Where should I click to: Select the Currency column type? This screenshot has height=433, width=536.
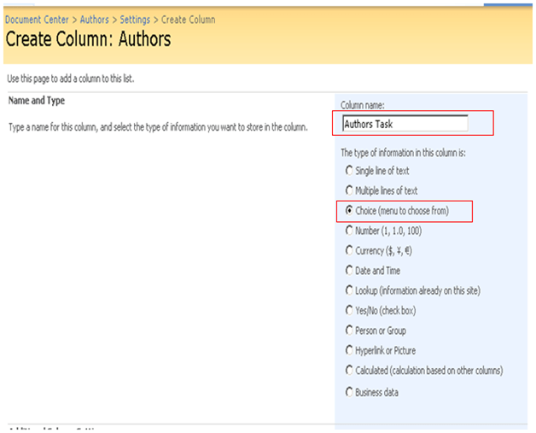tap(348, 250)
